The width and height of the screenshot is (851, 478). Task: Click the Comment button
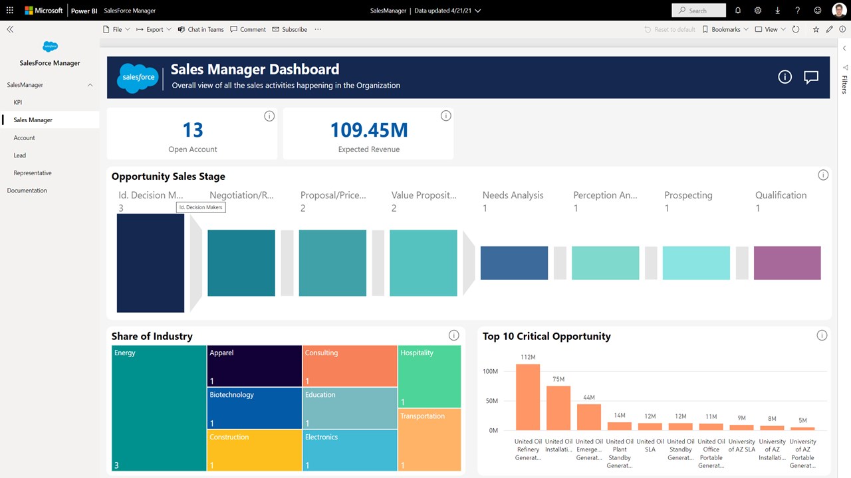[x=248, y=29]
